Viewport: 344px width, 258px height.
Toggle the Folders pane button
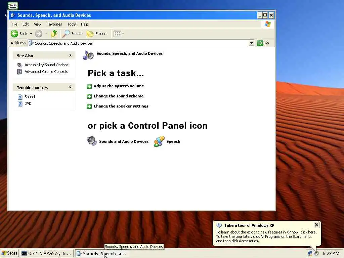pos(97,34)
